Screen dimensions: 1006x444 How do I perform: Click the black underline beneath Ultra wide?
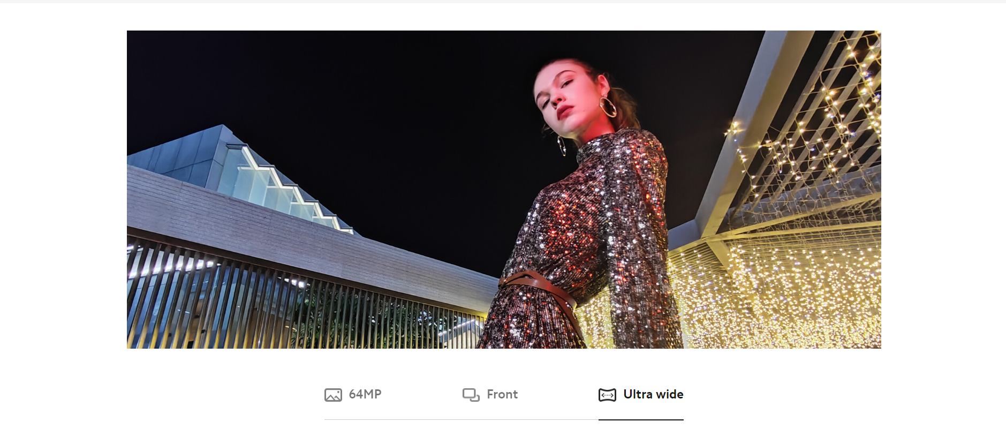641,420
